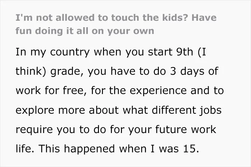Image resolution: width=251 pixels, height=167 pixels.
Task: Click the word "start" in the first line
Action: click(x=160, y=52)
